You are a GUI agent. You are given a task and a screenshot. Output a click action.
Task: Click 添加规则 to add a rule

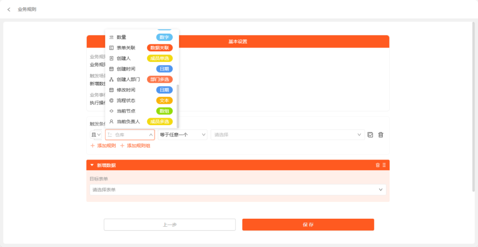click(x=103, y=146)
